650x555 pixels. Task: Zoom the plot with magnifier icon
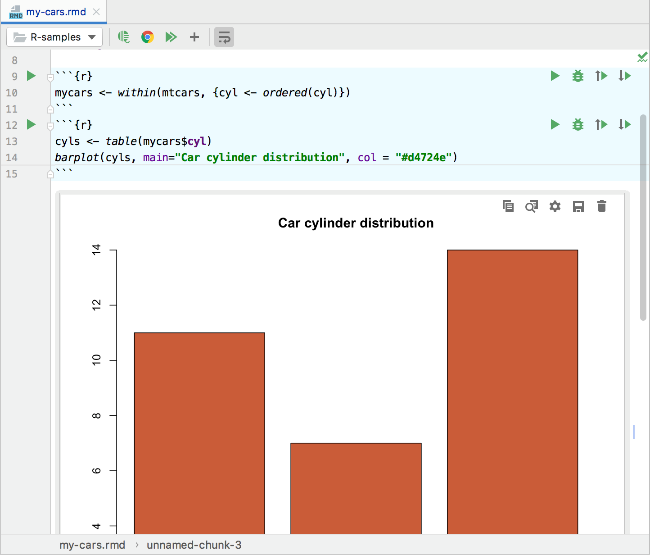tap(532, 206)
